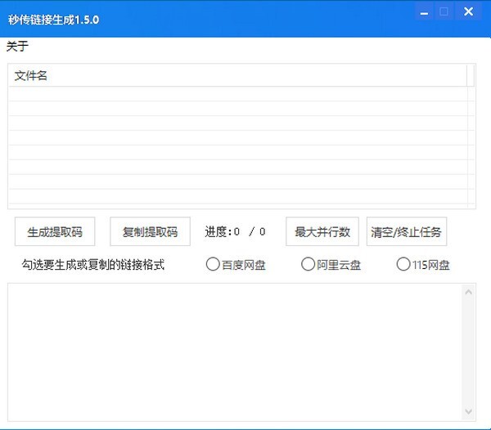Click the 文件名 column header
Image resolution: width=491 pixels, height=430 pixels.
[x=237, y=75]
